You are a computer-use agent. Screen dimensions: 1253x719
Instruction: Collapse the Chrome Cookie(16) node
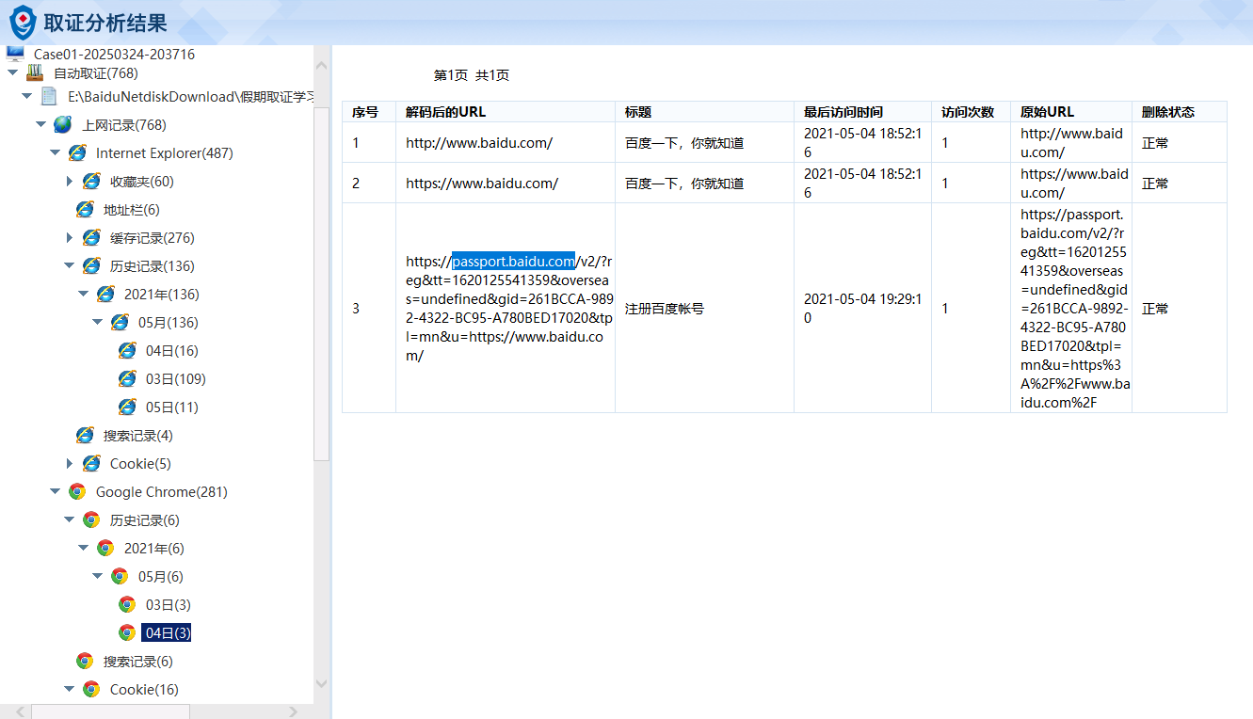(x=69, y=689)
